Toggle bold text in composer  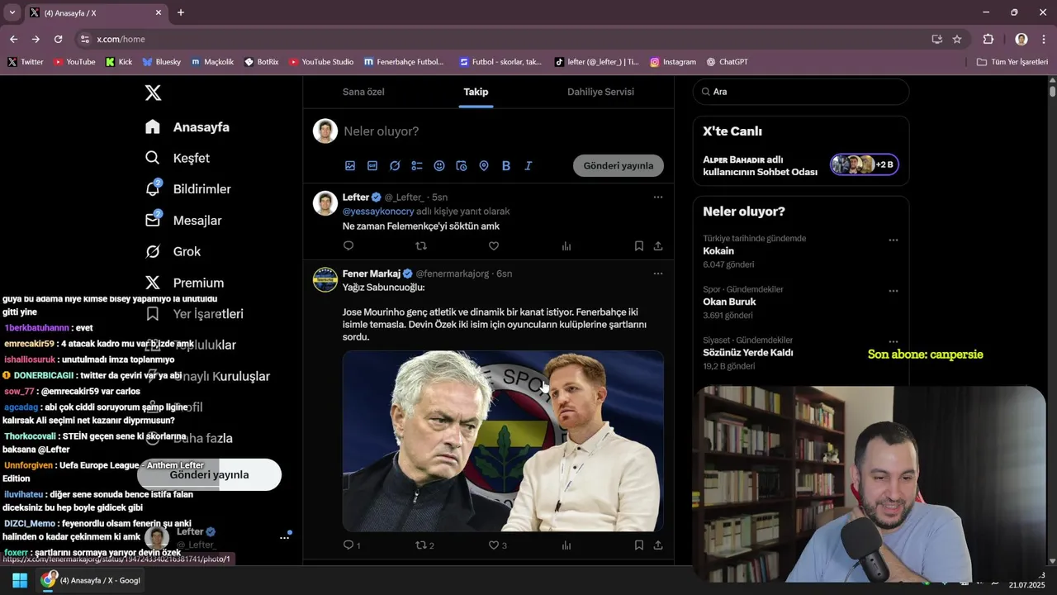click(x=506, y=166)
